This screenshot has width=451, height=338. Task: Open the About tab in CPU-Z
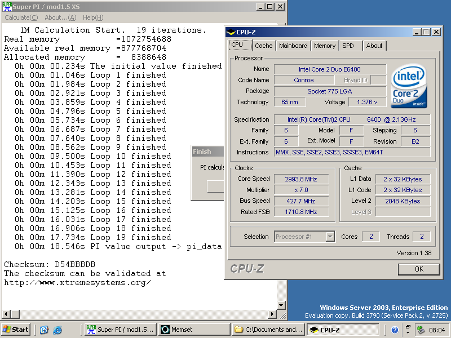[374, 46]
